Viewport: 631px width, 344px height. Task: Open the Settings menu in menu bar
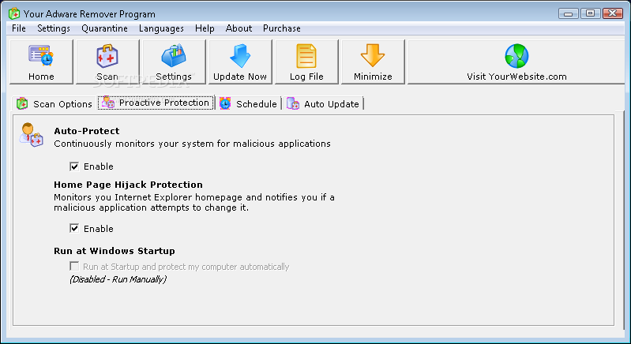(x=54, y=28)
